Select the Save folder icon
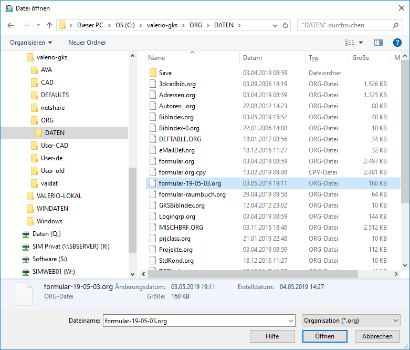The height and width of the screenshot is (350, 410). pyautogui.click(x=153, y=73)
